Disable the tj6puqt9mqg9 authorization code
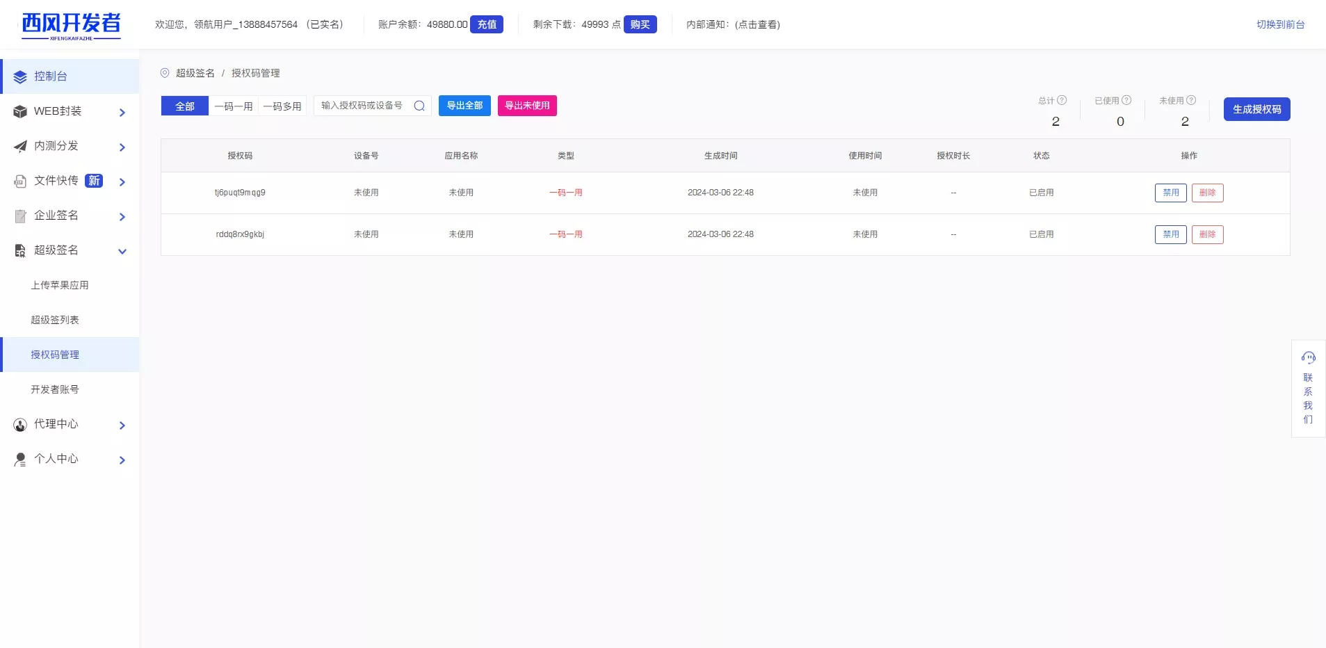 click(x=1170, y=193)
